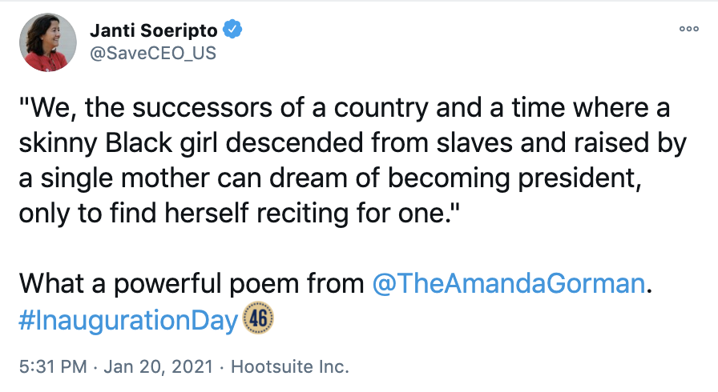
Task: Open the #InaugurationDay hashtag
Action: [128, 321]
